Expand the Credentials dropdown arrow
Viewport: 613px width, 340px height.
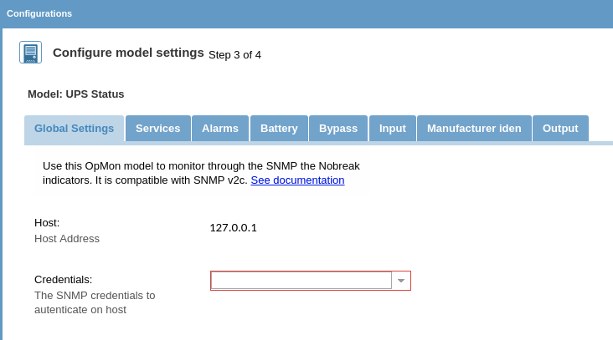[x=401, y=281]
